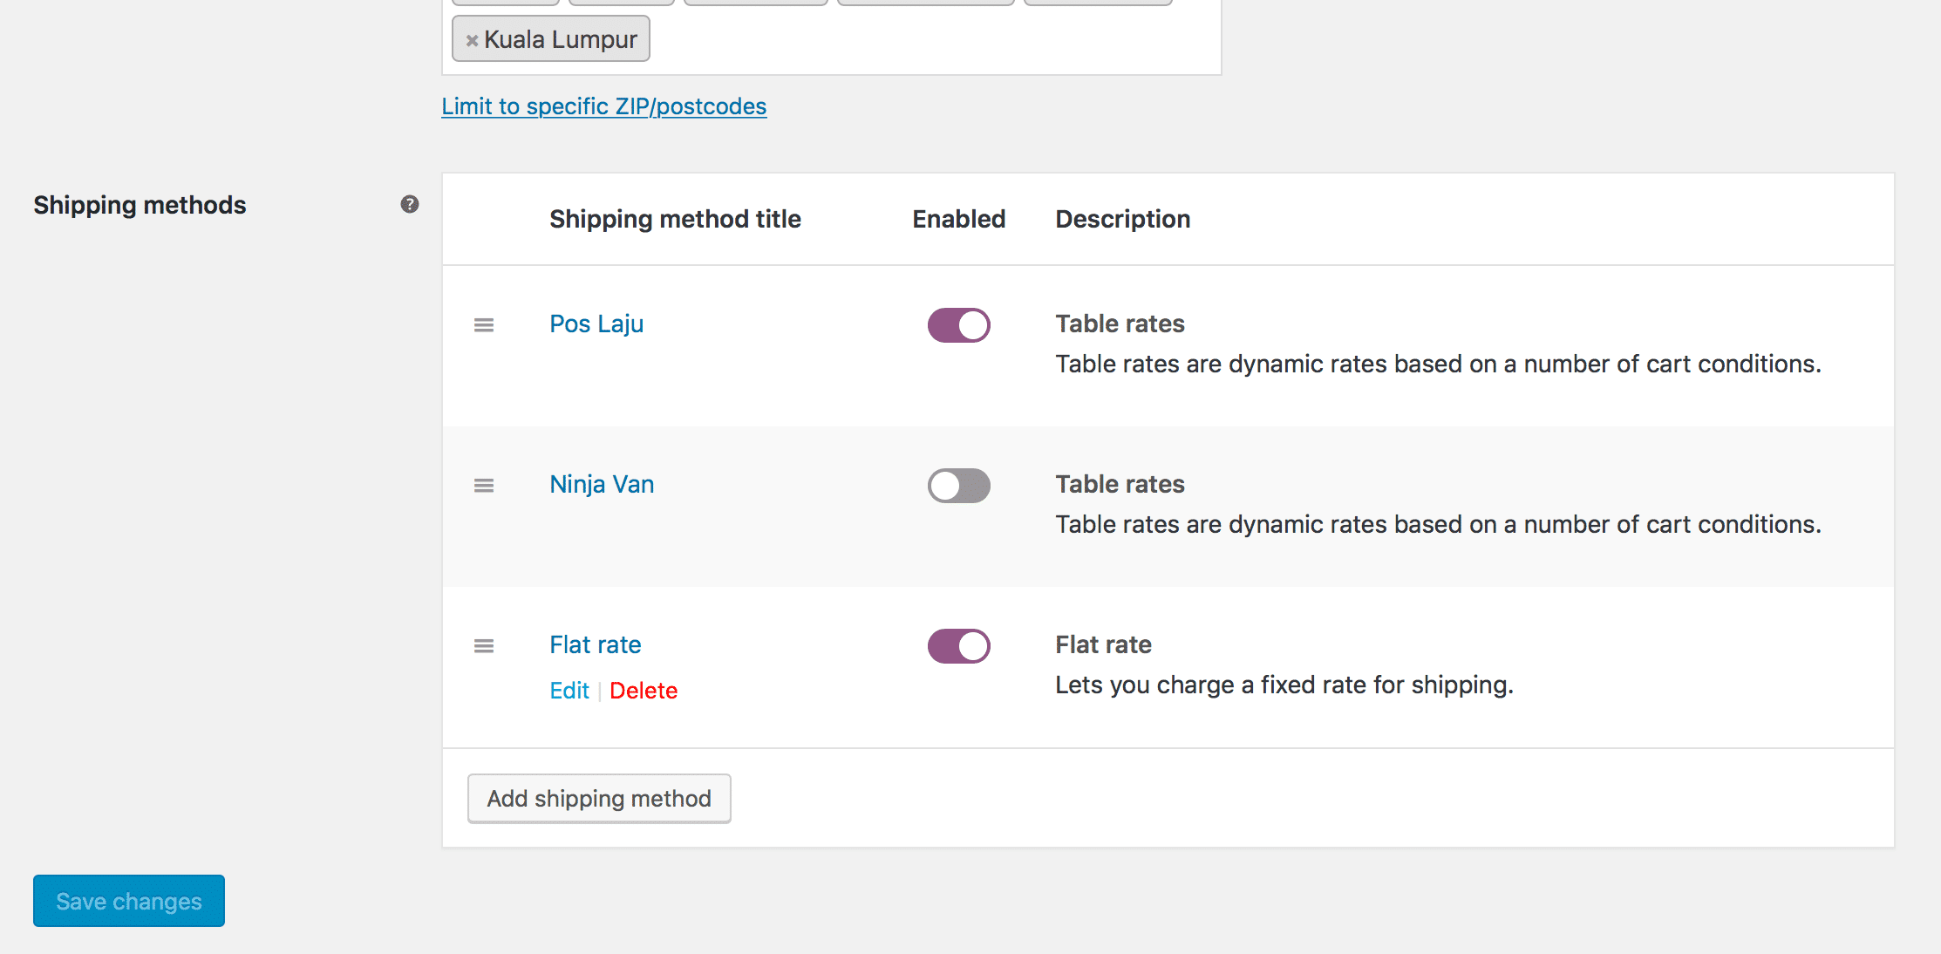Remove the Kuala Lumpur region tag

[x=472, y=40]
